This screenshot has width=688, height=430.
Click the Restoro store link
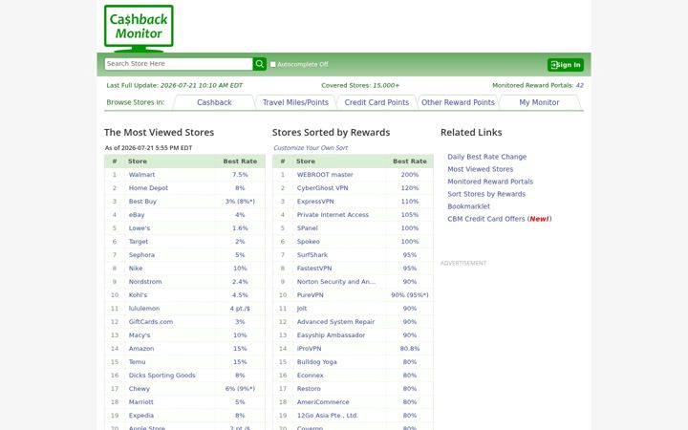coord(309,389)
